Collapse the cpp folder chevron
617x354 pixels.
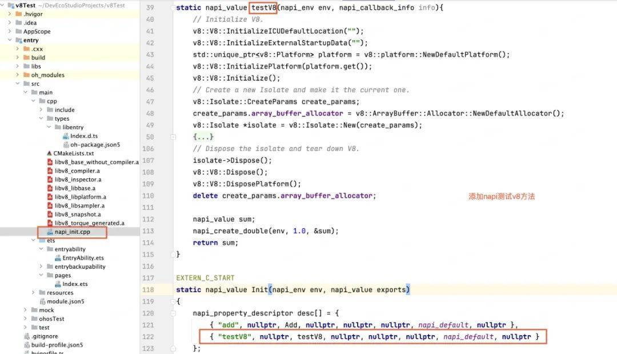(34, 101)
